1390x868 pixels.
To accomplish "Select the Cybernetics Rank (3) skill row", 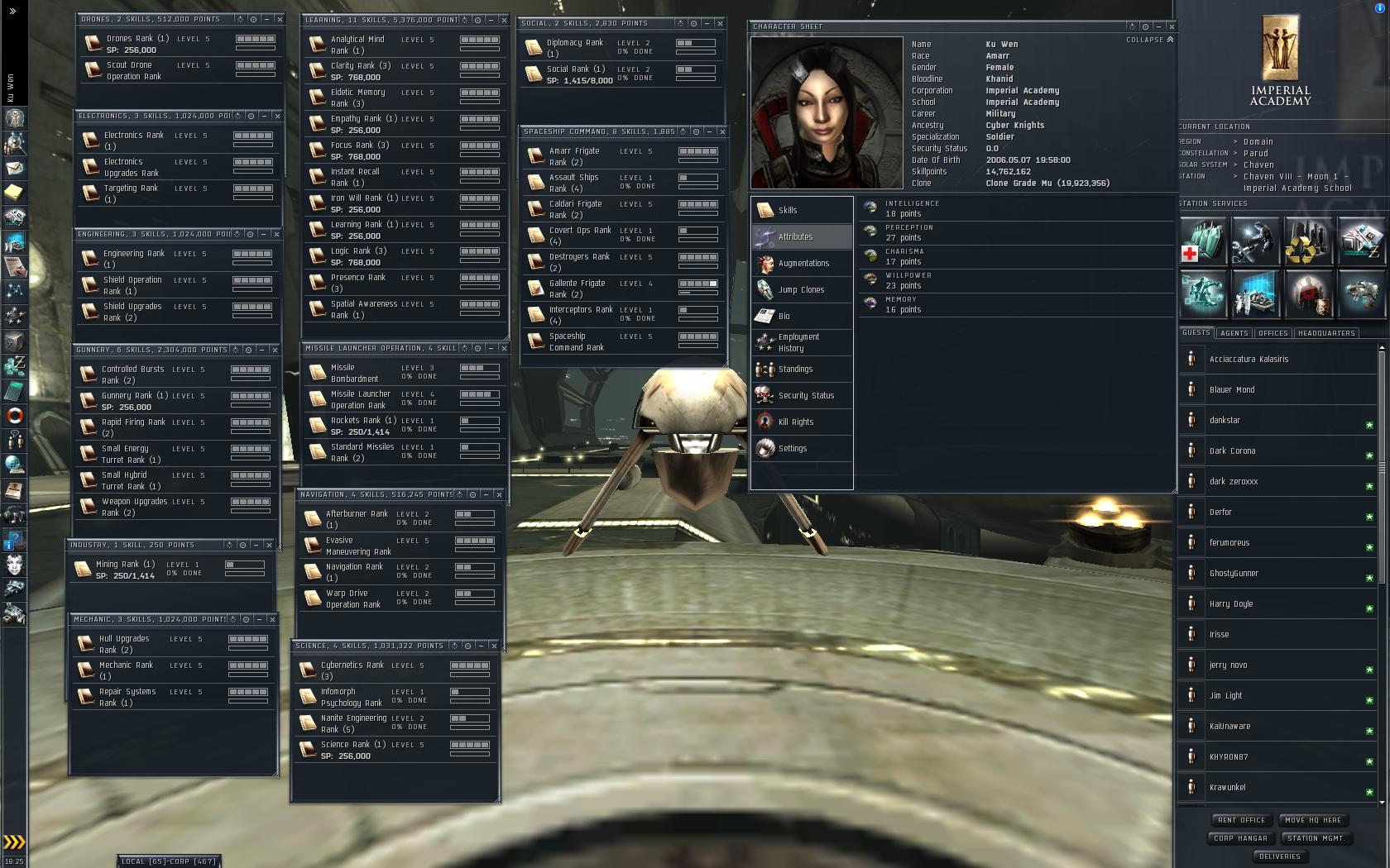I will tap(395, 670).
